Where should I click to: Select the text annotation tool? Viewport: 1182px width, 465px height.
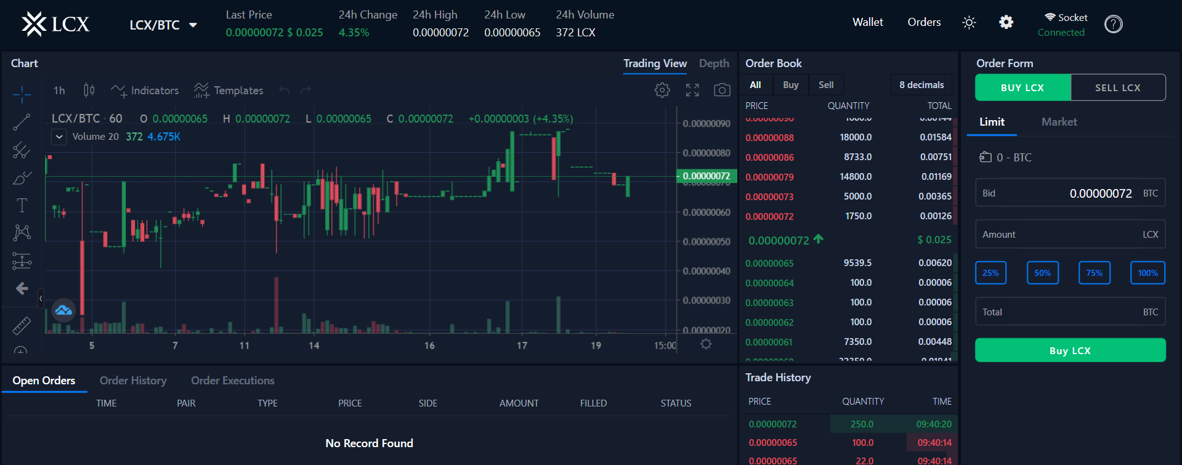22,205
